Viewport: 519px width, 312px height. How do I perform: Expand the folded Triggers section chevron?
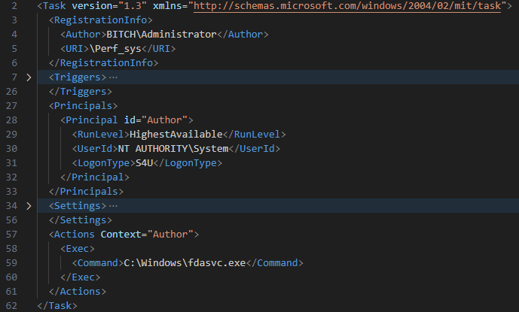coord(29,77)
